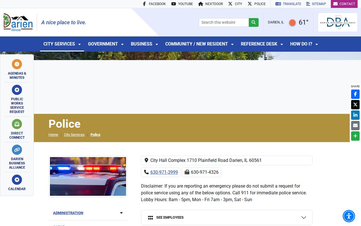
Task: Open the Facebook link in top bar
Action: point(154,4)
